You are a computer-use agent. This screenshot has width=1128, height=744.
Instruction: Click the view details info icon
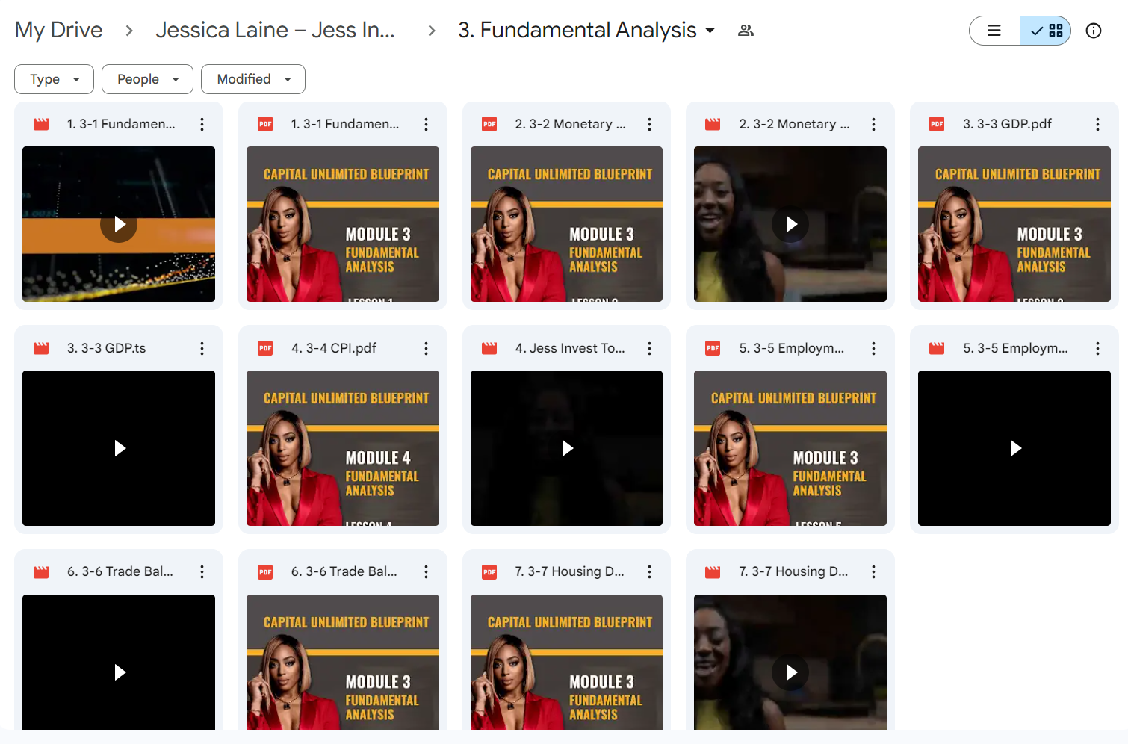click(x=1094, y=31)
